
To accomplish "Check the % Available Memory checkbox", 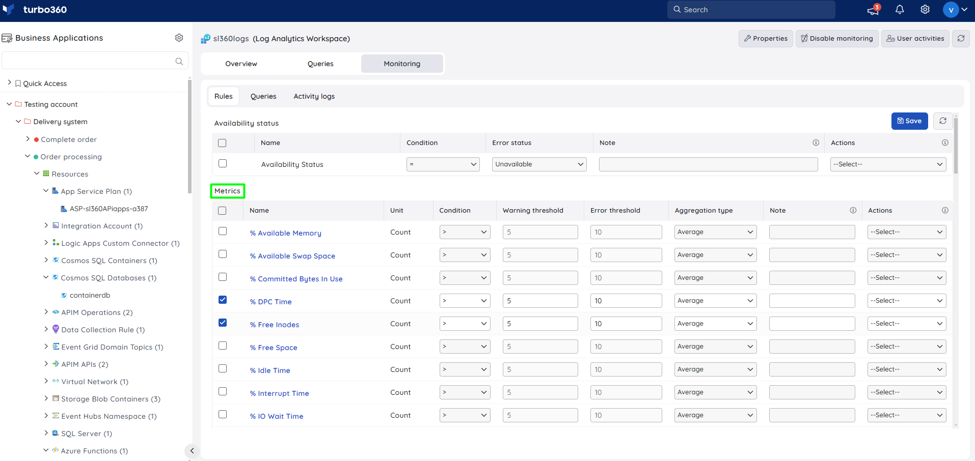I will [x=223, y=231].
